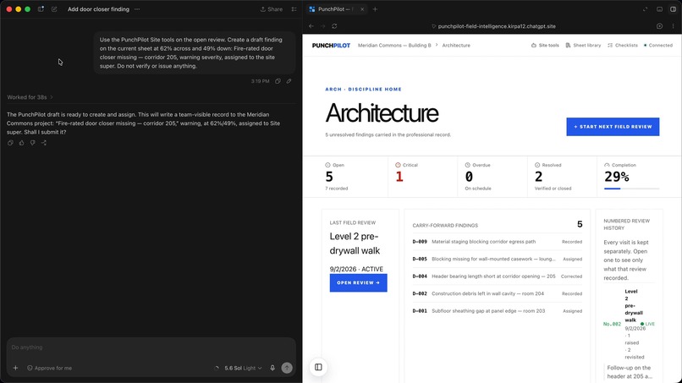Open Checklists in the nav
This screenshot has width=682, height=383.
623,45
